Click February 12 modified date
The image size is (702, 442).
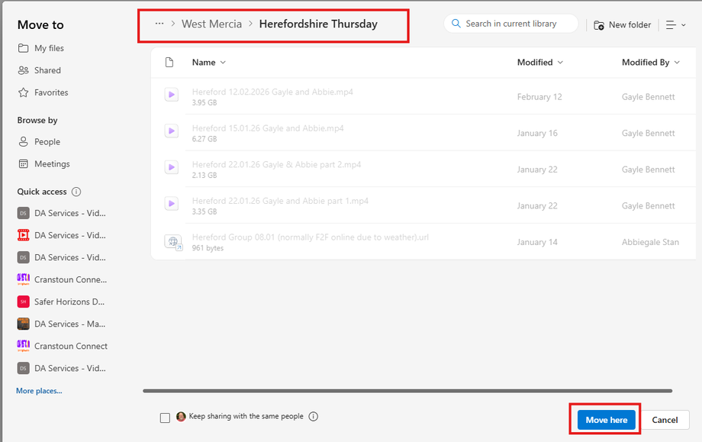point(539,97)
